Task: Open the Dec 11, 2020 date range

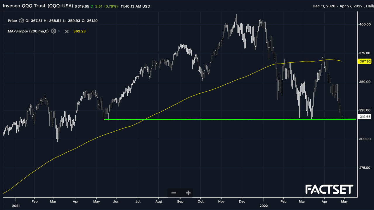Action: point(324,6)
